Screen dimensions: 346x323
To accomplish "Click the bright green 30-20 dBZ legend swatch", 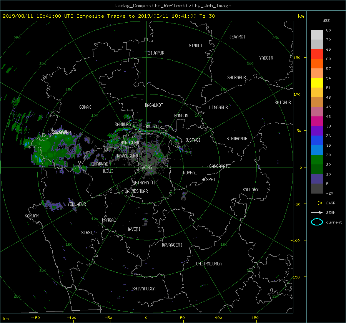I will [x=317, y=160].
